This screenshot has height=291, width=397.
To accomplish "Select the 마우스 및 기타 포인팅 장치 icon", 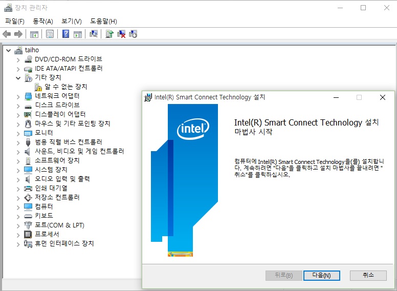I will (28, 124).
